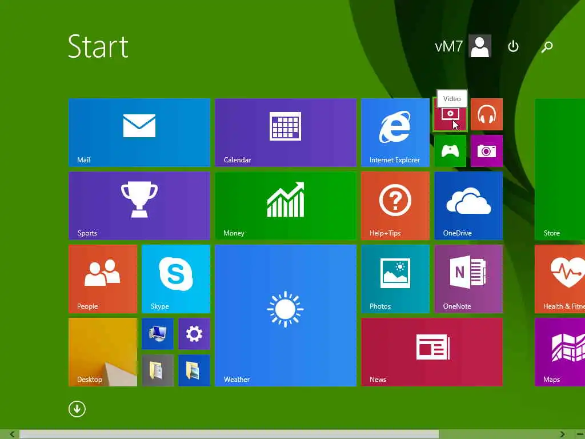Open the Music headphones tile
The height and width of the screenshot is (439, 585).
[487, 114]
